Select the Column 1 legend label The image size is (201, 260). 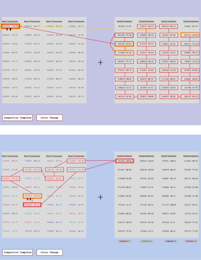[124, 241]
